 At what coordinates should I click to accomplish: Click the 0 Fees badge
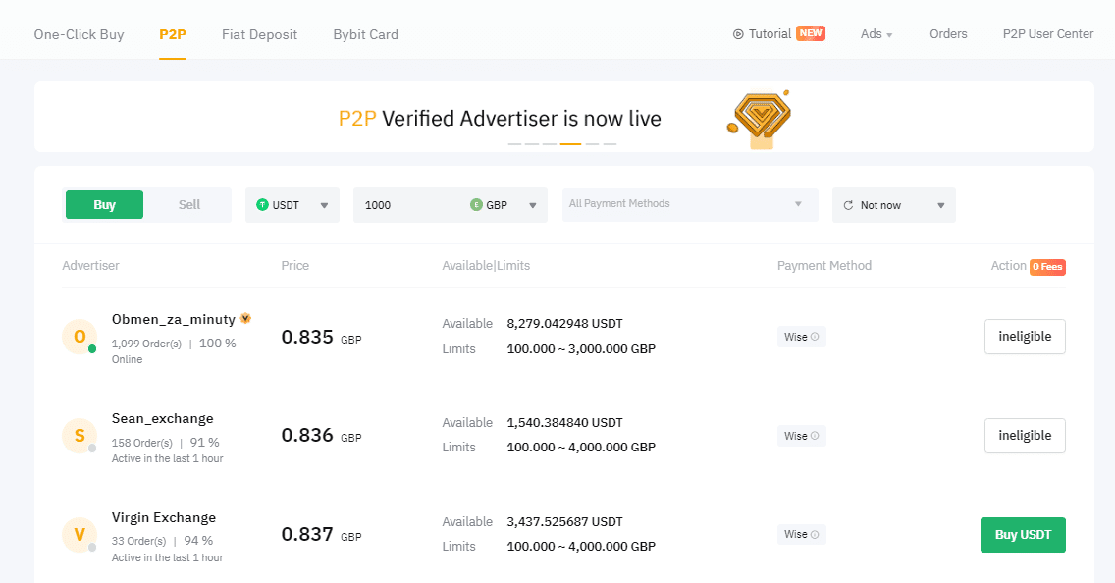click(x=1047, y=267)
